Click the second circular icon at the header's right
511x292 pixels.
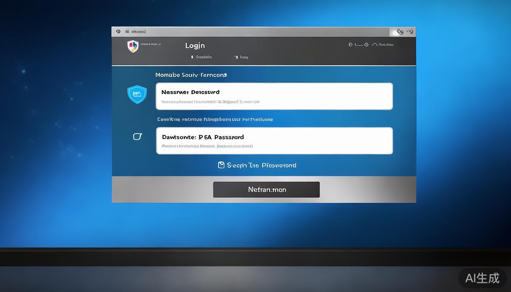tap(366, 44)
